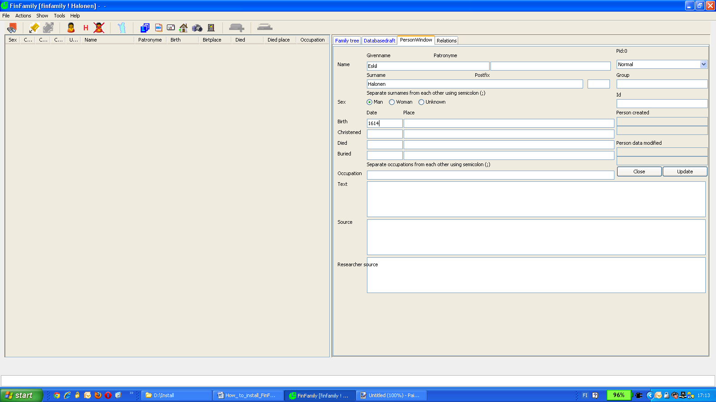Click the Group input field
The width and height of the screenshot is (716, 402).
tap(662, 84)
